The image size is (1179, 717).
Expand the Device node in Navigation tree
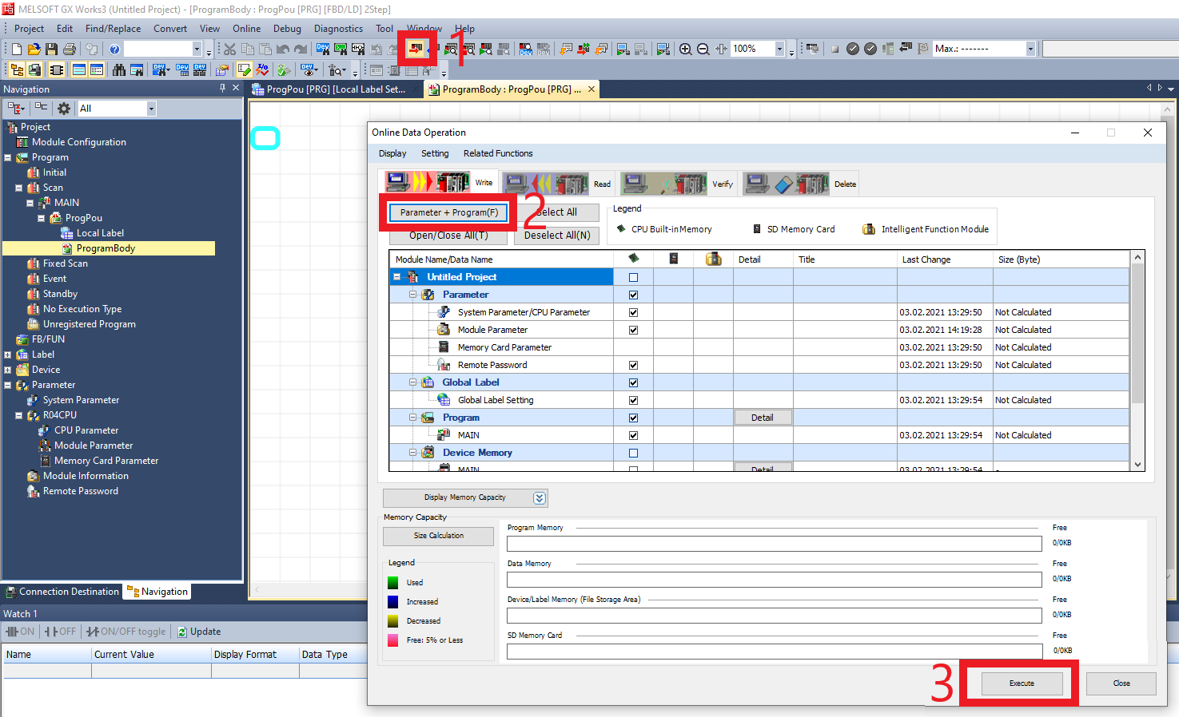pos(8,370)
